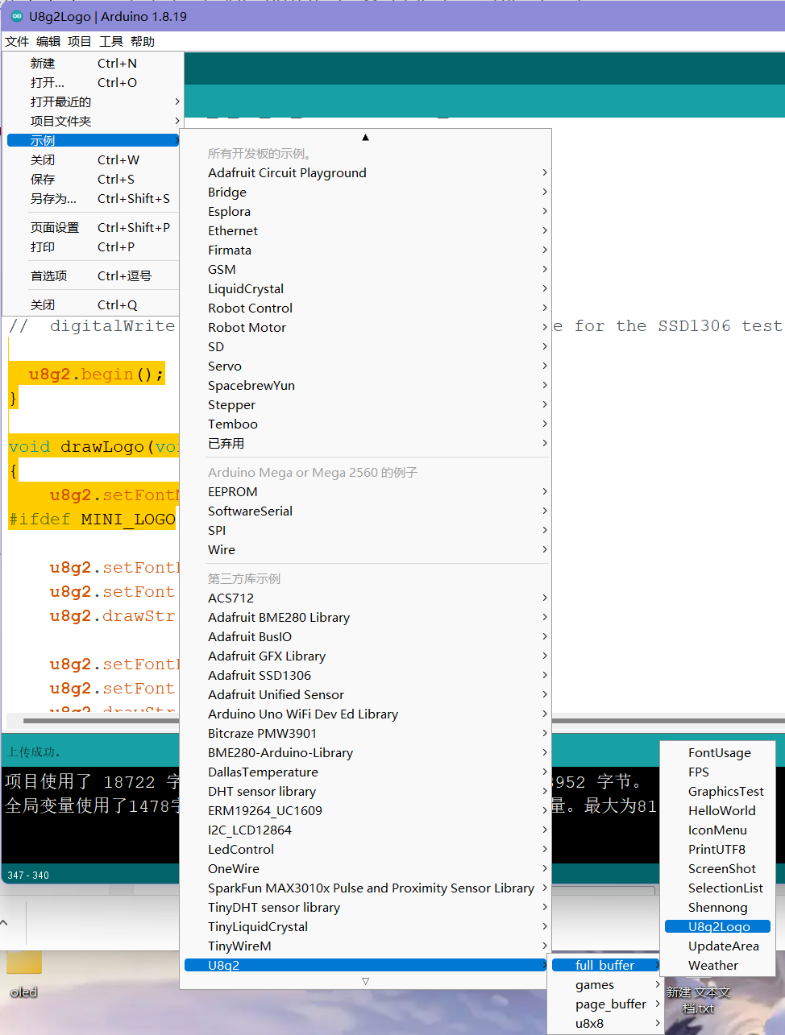Open DallasTemperature examples

[366, 772]
